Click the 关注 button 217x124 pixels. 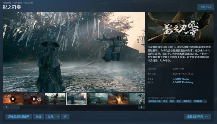click(39, 117)
